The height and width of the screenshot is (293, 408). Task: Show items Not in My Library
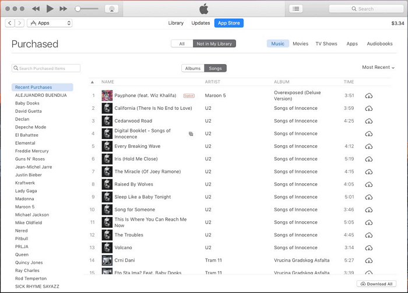(x=214, y=44)
